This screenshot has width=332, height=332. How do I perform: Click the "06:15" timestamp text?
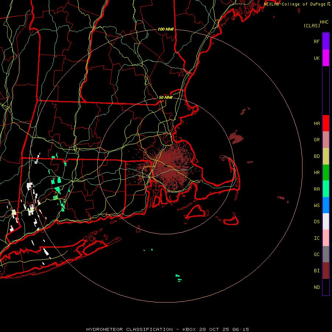tap(240, 329)
